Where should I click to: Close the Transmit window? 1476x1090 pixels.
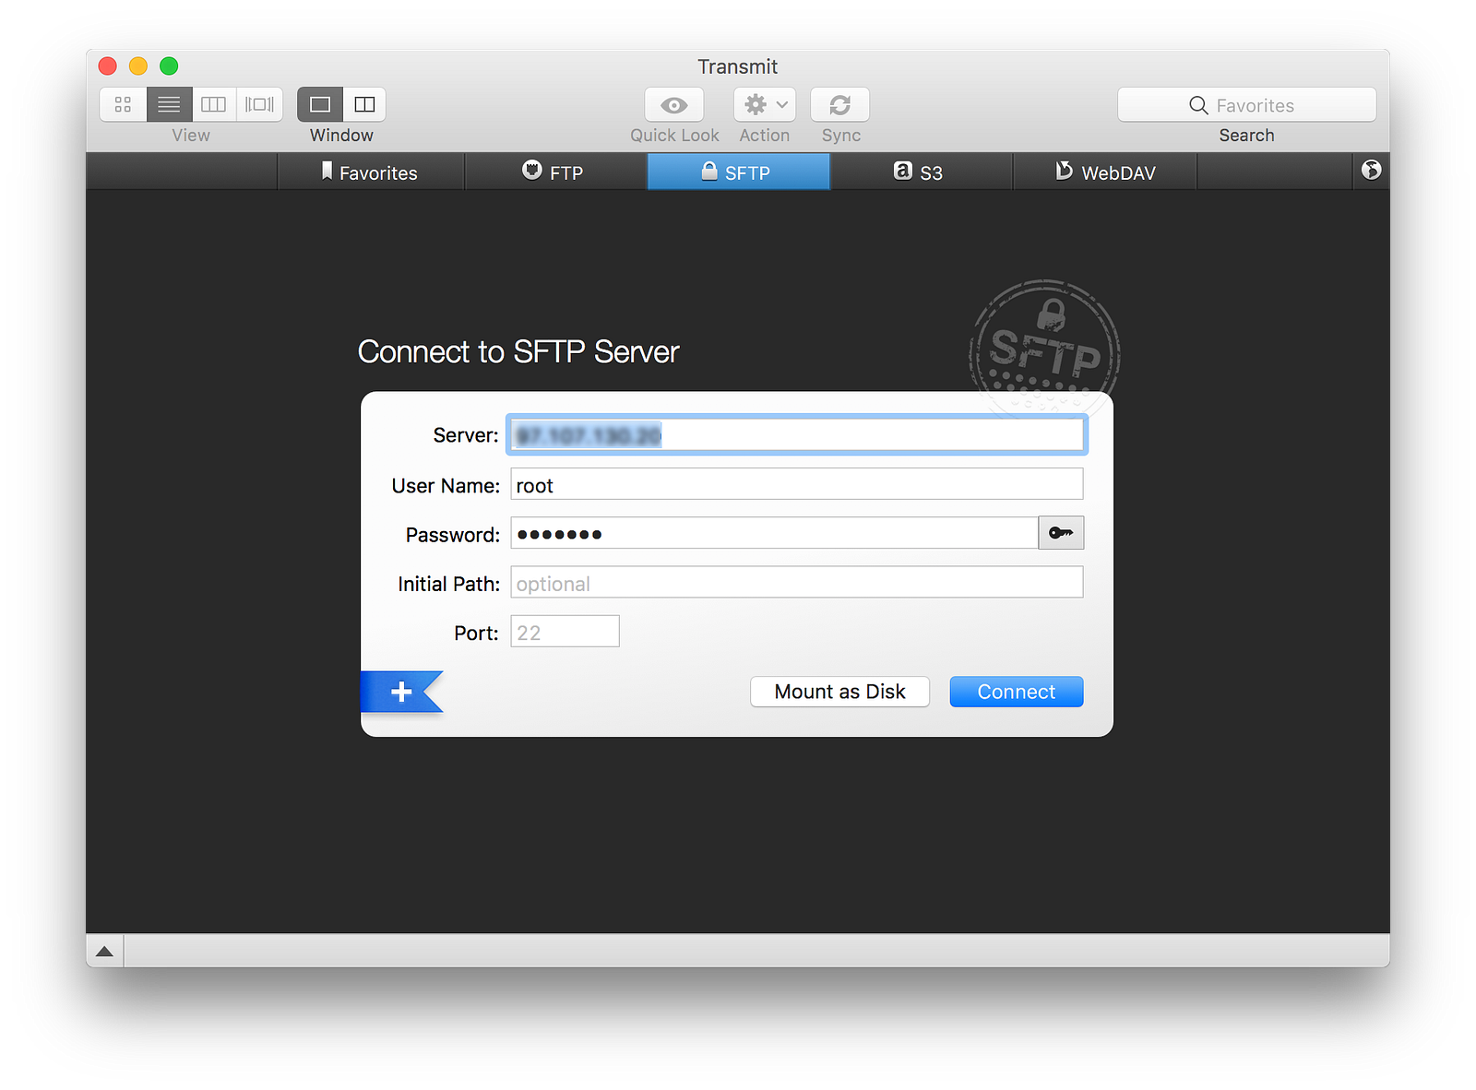point(108,65)
